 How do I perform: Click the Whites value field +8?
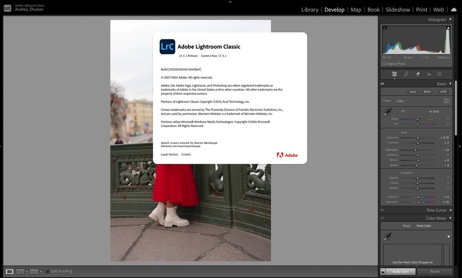point(446,160)
